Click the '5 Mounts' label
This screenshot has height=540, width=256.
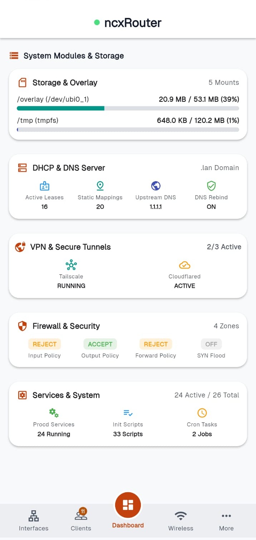224,82
